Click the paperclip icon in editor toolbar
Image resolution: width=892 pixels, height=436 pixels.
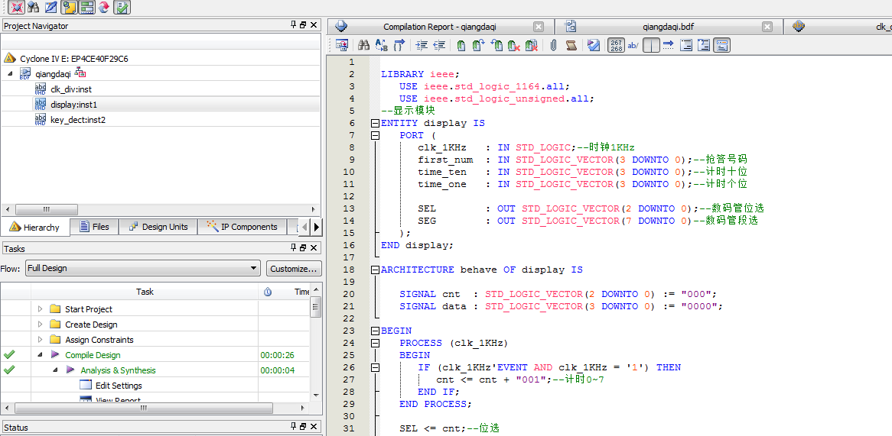pyautogui.click(x=553, y=46)
